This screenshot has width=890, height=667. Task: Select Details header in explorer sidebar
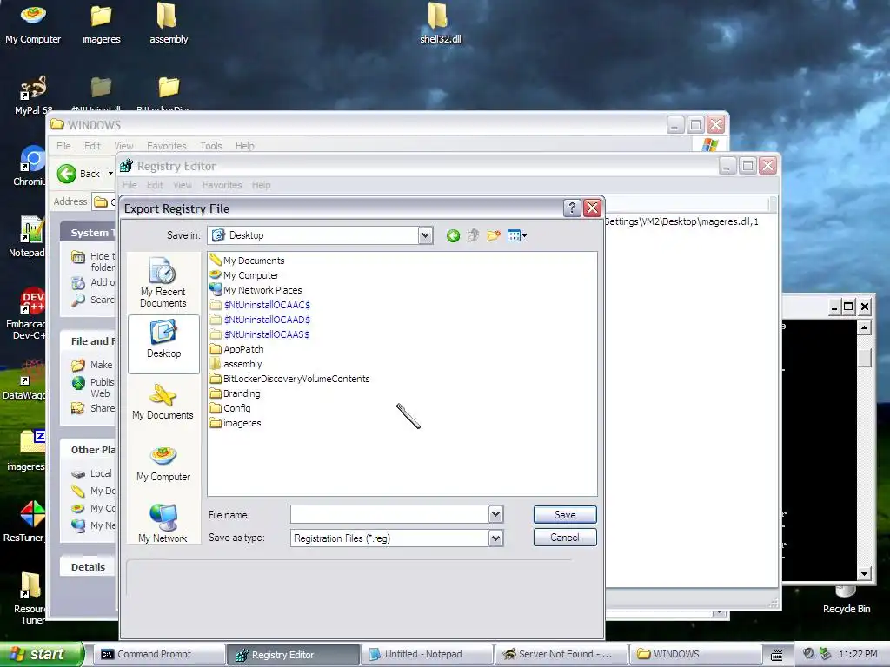tap(88, 566)
